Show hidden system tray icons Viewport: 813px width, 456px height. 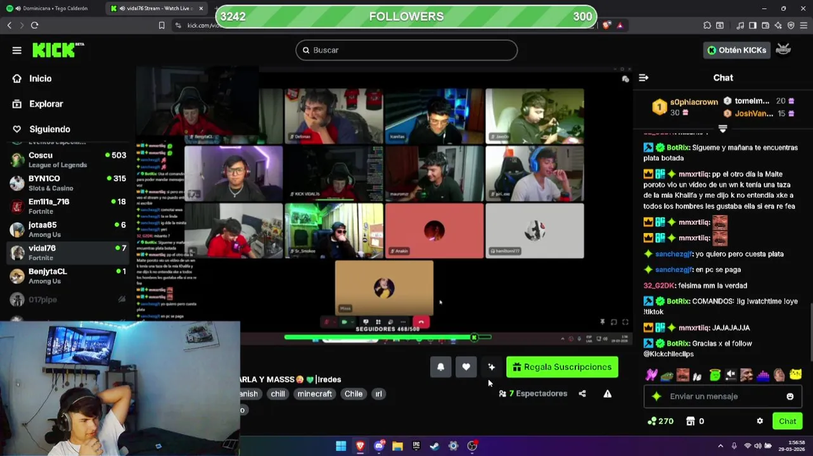[x=720, y=446]
